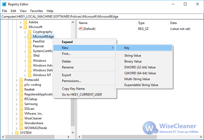Expand the MicrosoftEdge key chevron
204x140 pixels.
25,37
